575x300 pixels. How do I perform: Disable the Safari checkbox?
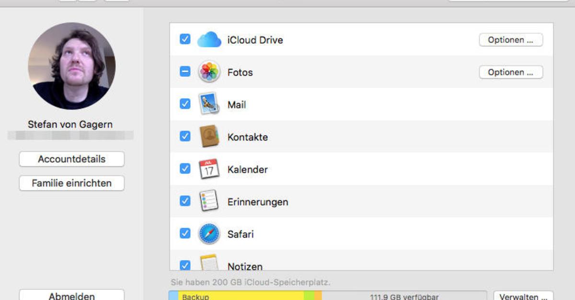(x=185, y=233)
